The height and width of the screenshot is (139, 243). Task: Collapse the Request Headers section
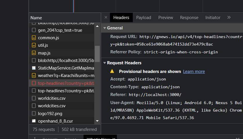[x=105, y=63]
